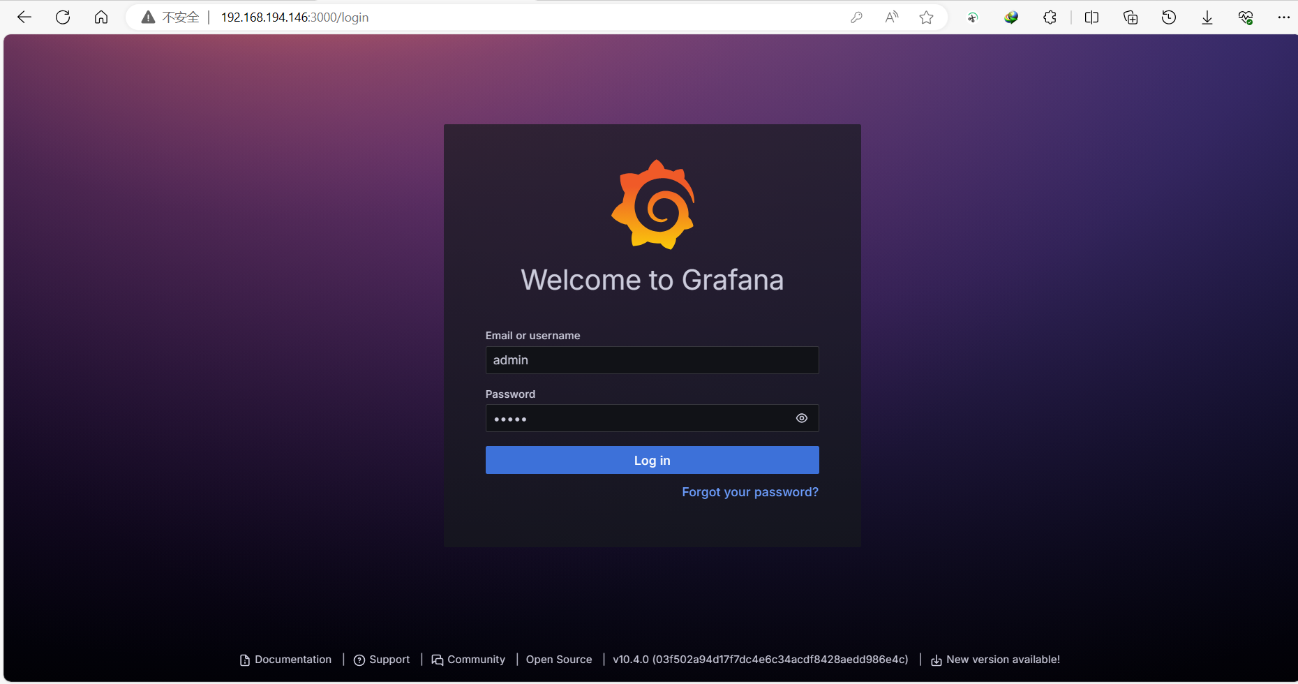Screen dimensions: 1298x684
Task: Click the blue Log in button
Action: point(652,460)
